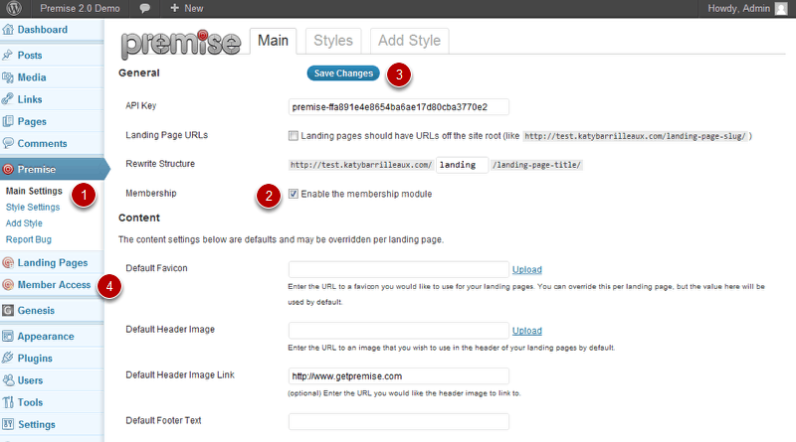Click the Default Header Image URL field

pos(399,330)
